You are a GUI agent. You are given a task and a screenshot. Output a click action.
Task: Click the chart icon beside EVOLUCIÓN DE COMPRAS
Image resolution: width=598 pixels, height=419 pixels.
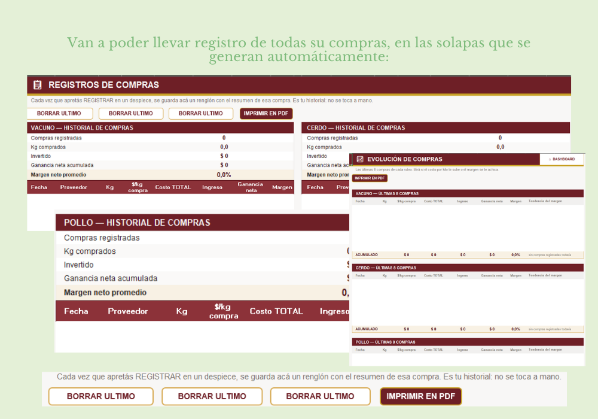point(359,159)
